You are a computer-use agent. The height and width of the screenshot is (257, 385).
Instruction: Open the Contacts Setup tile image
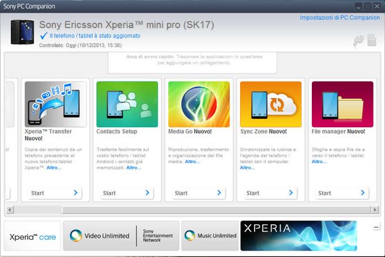pos(127,104)
